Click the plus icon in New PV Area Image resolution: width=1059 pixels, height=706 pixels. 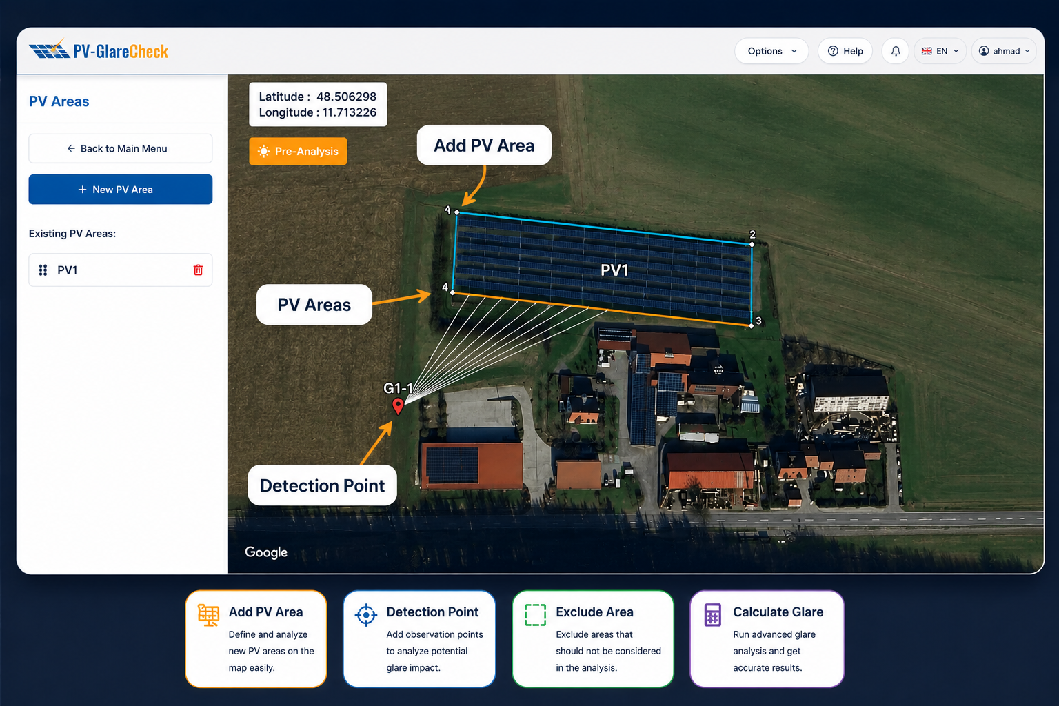(82, 190)
